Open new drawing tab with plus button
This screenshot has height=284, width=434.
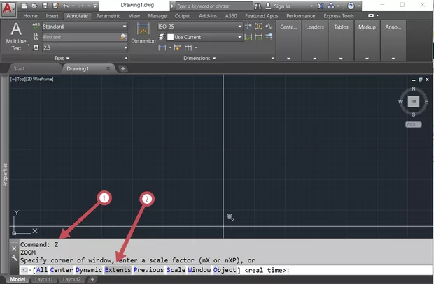pyautogui.click(x=123, y=68)
